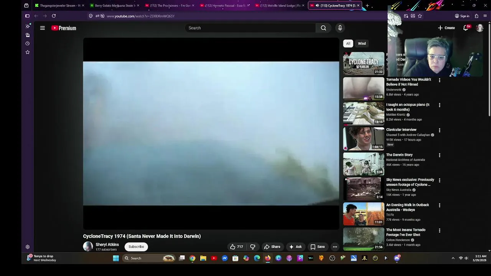Image resolution: width=491 pixels, height=276 pixels.
Task: Select the Wind filter chip
Action: 362,43
